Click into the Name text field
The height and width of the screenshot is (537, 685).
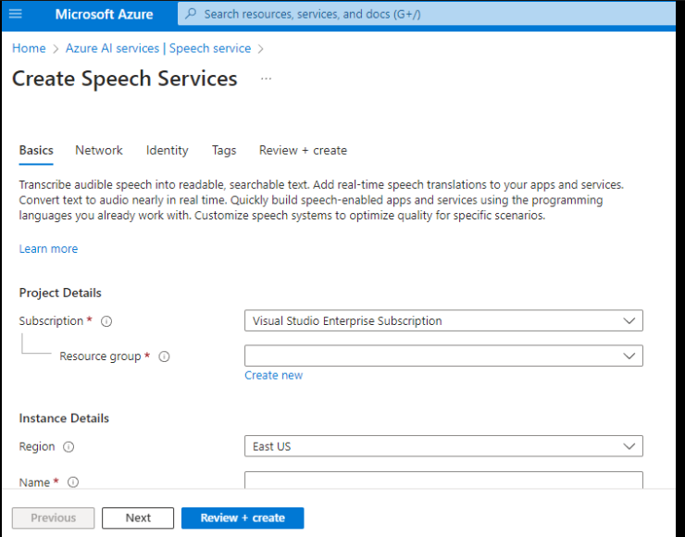coord(443,480)
